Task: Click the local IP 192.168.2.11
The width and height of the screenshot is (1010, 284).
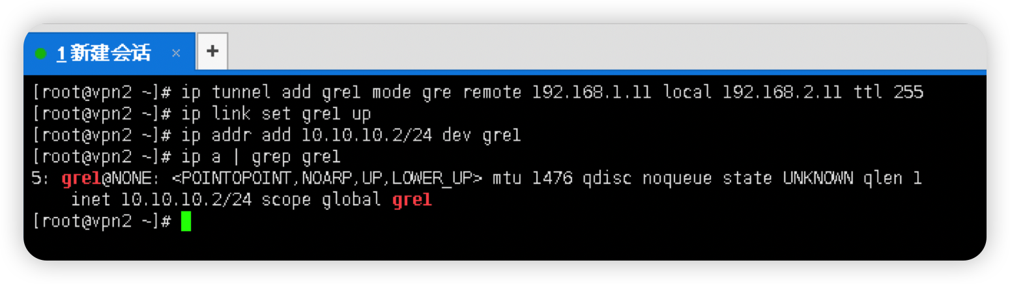Action: [x=782, y=92]
